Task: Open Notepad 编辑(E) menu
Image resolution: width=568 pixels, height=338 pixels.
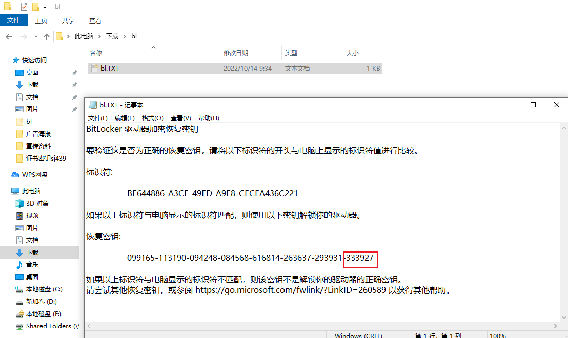Action: (x=125, y=118)
